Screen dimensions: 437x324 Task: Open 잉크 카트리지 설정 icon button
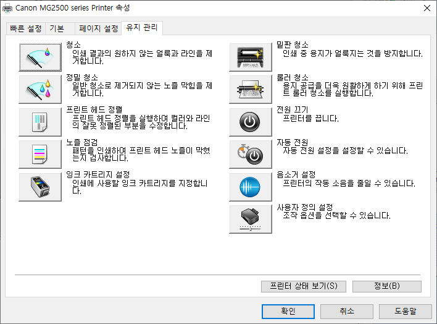(40, 187)
